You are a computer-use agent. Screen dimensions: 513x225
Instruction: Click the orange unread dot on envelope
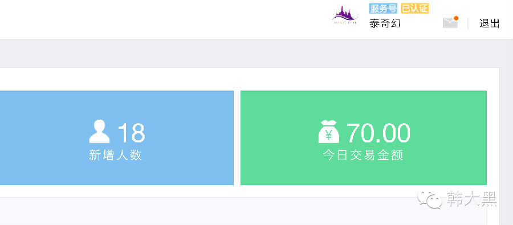456,18
